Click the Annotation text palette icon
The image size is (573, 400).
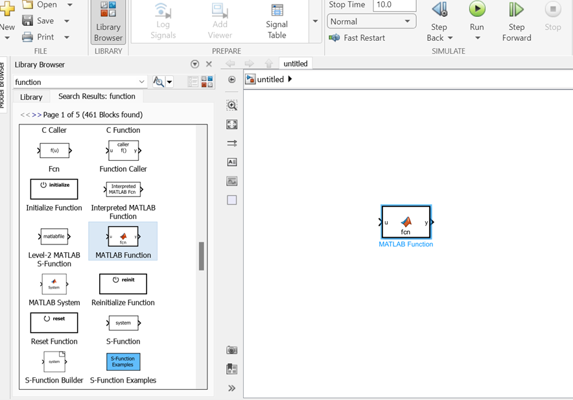(x=232, y=162)
